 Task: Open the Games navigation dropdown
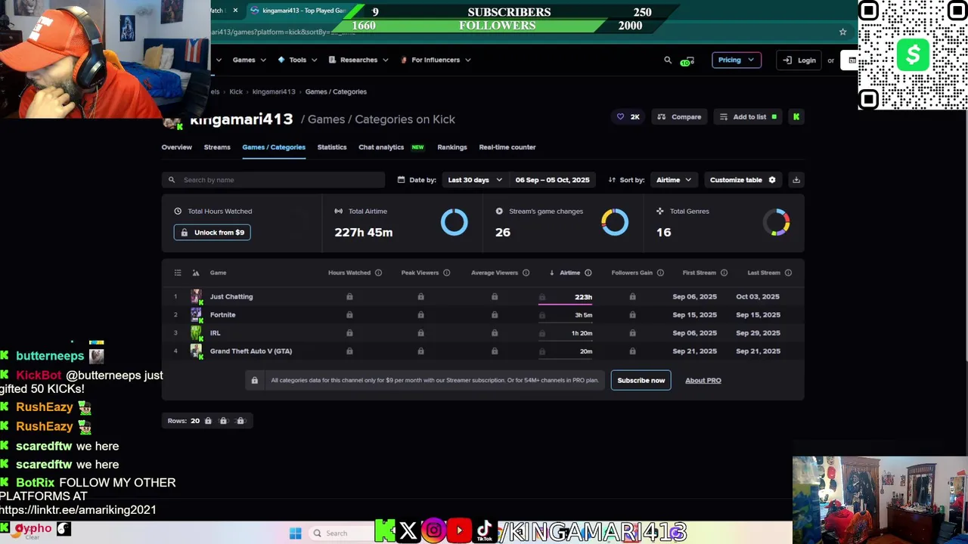(249, 60)
